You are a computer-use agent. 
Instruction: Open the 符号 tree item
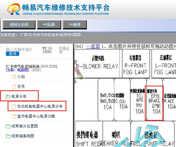tap(21, 86)
